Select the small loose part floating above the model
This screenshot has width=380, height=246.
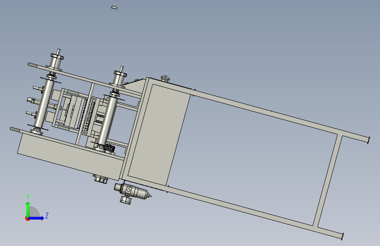click(x=114, y=8)
